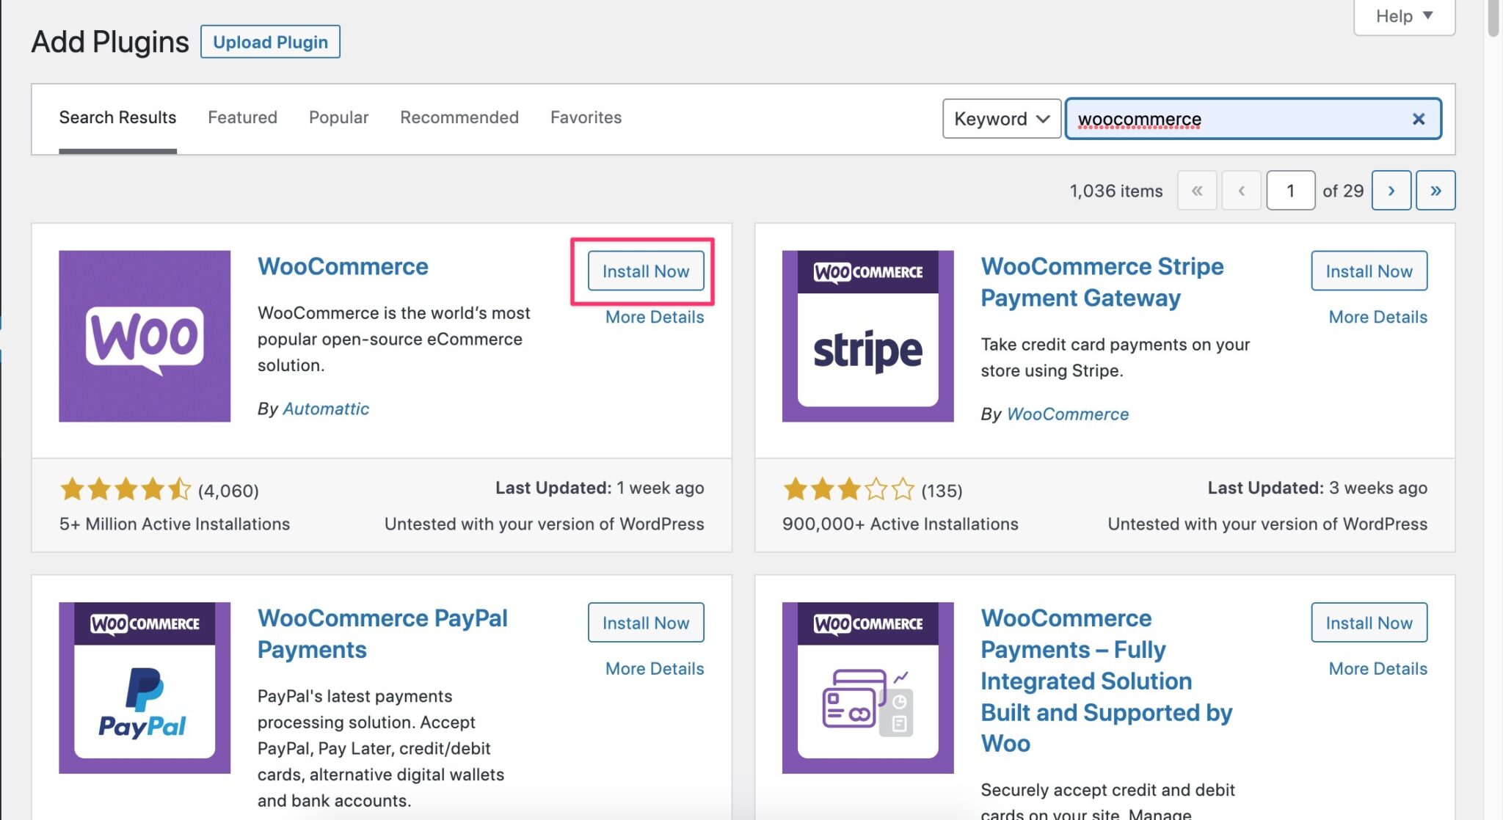Switch to the Featured tab
This screenshot has height=820, width=1503.
[x=242, y=117]
